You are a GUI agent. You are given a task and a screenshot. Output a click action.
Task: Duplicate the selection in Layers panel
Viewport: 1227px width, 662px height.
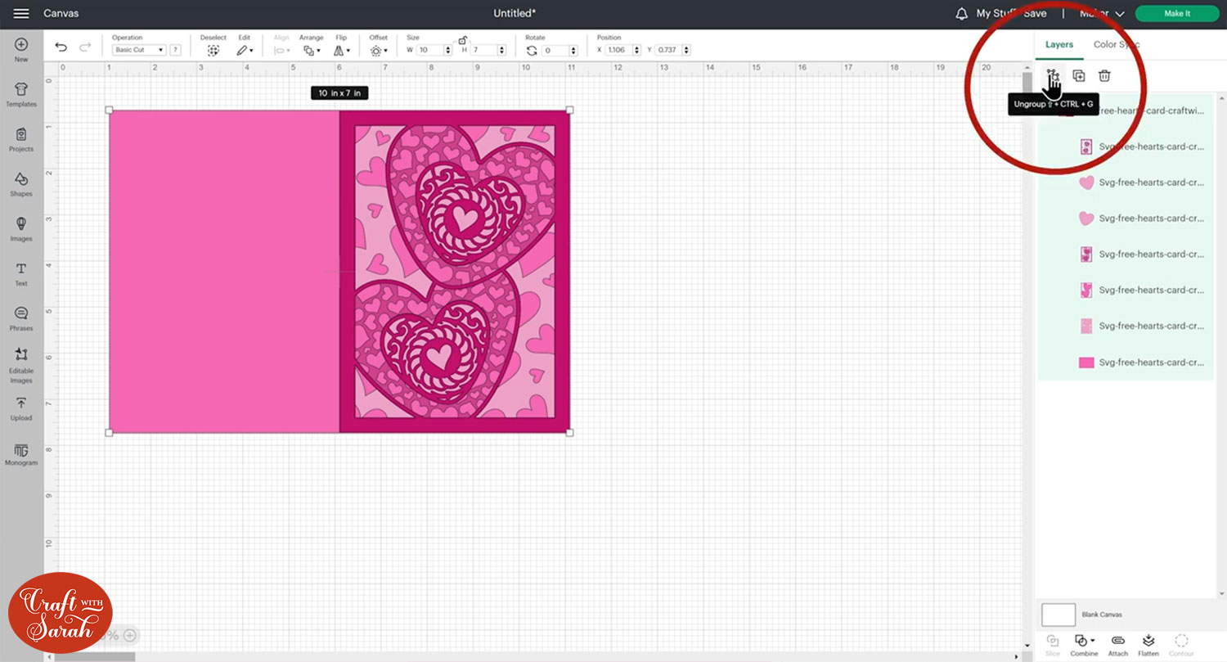[x=1079, y=76]
